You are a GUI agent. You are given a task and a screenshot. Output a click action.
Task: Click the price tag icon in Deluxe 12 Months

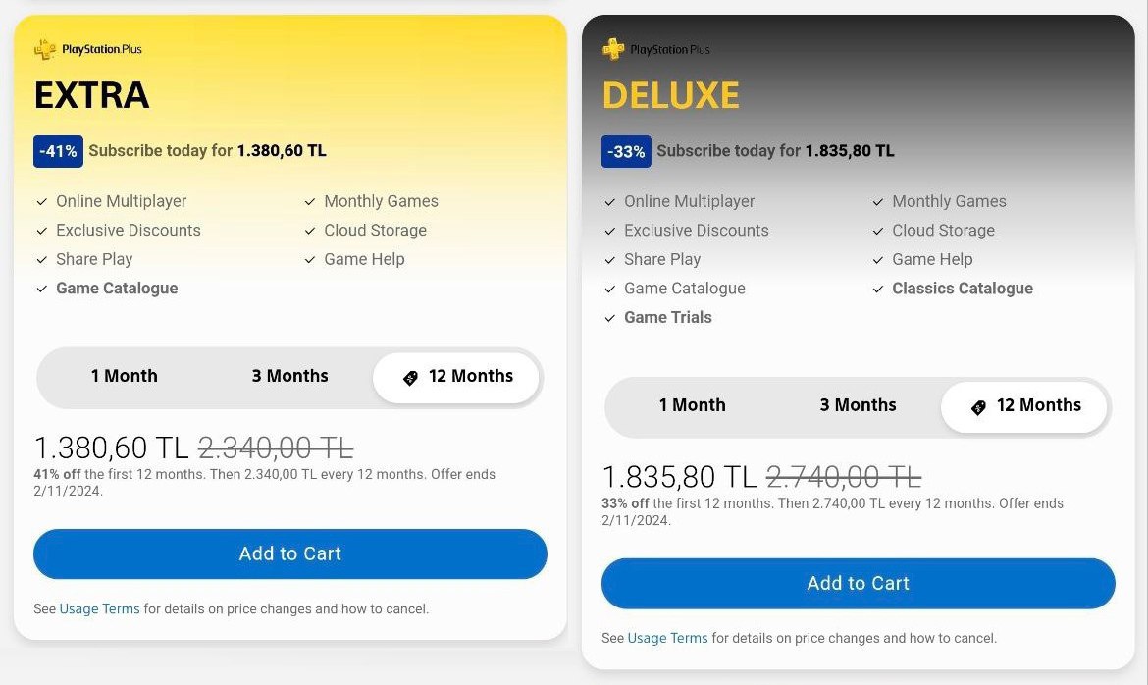click(978, 406)
